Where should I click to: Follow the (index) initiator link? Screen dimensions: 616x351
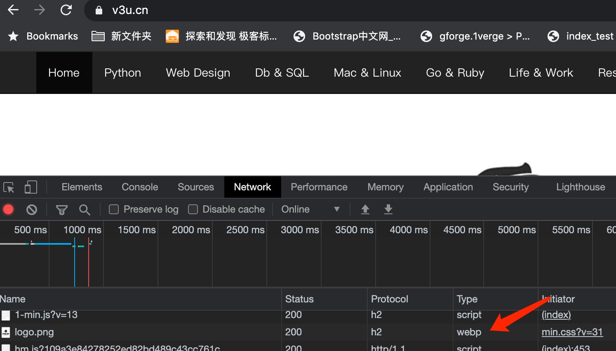click(556, 315)
